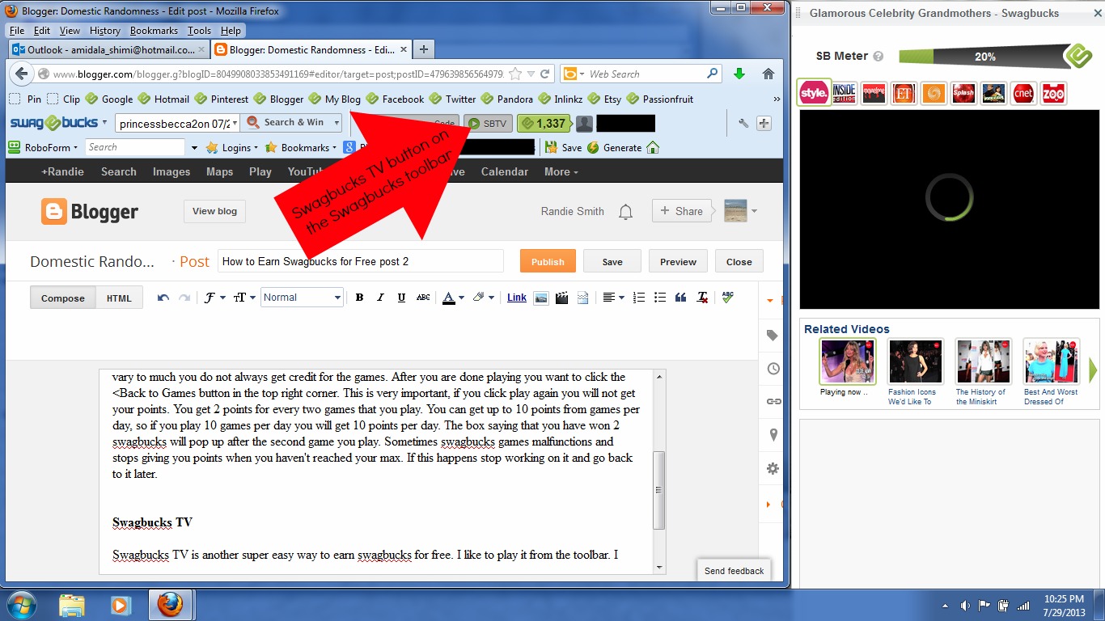
Task: Select the CNET channel icon
Action: pyautogui.click(x=1023, y=93)
